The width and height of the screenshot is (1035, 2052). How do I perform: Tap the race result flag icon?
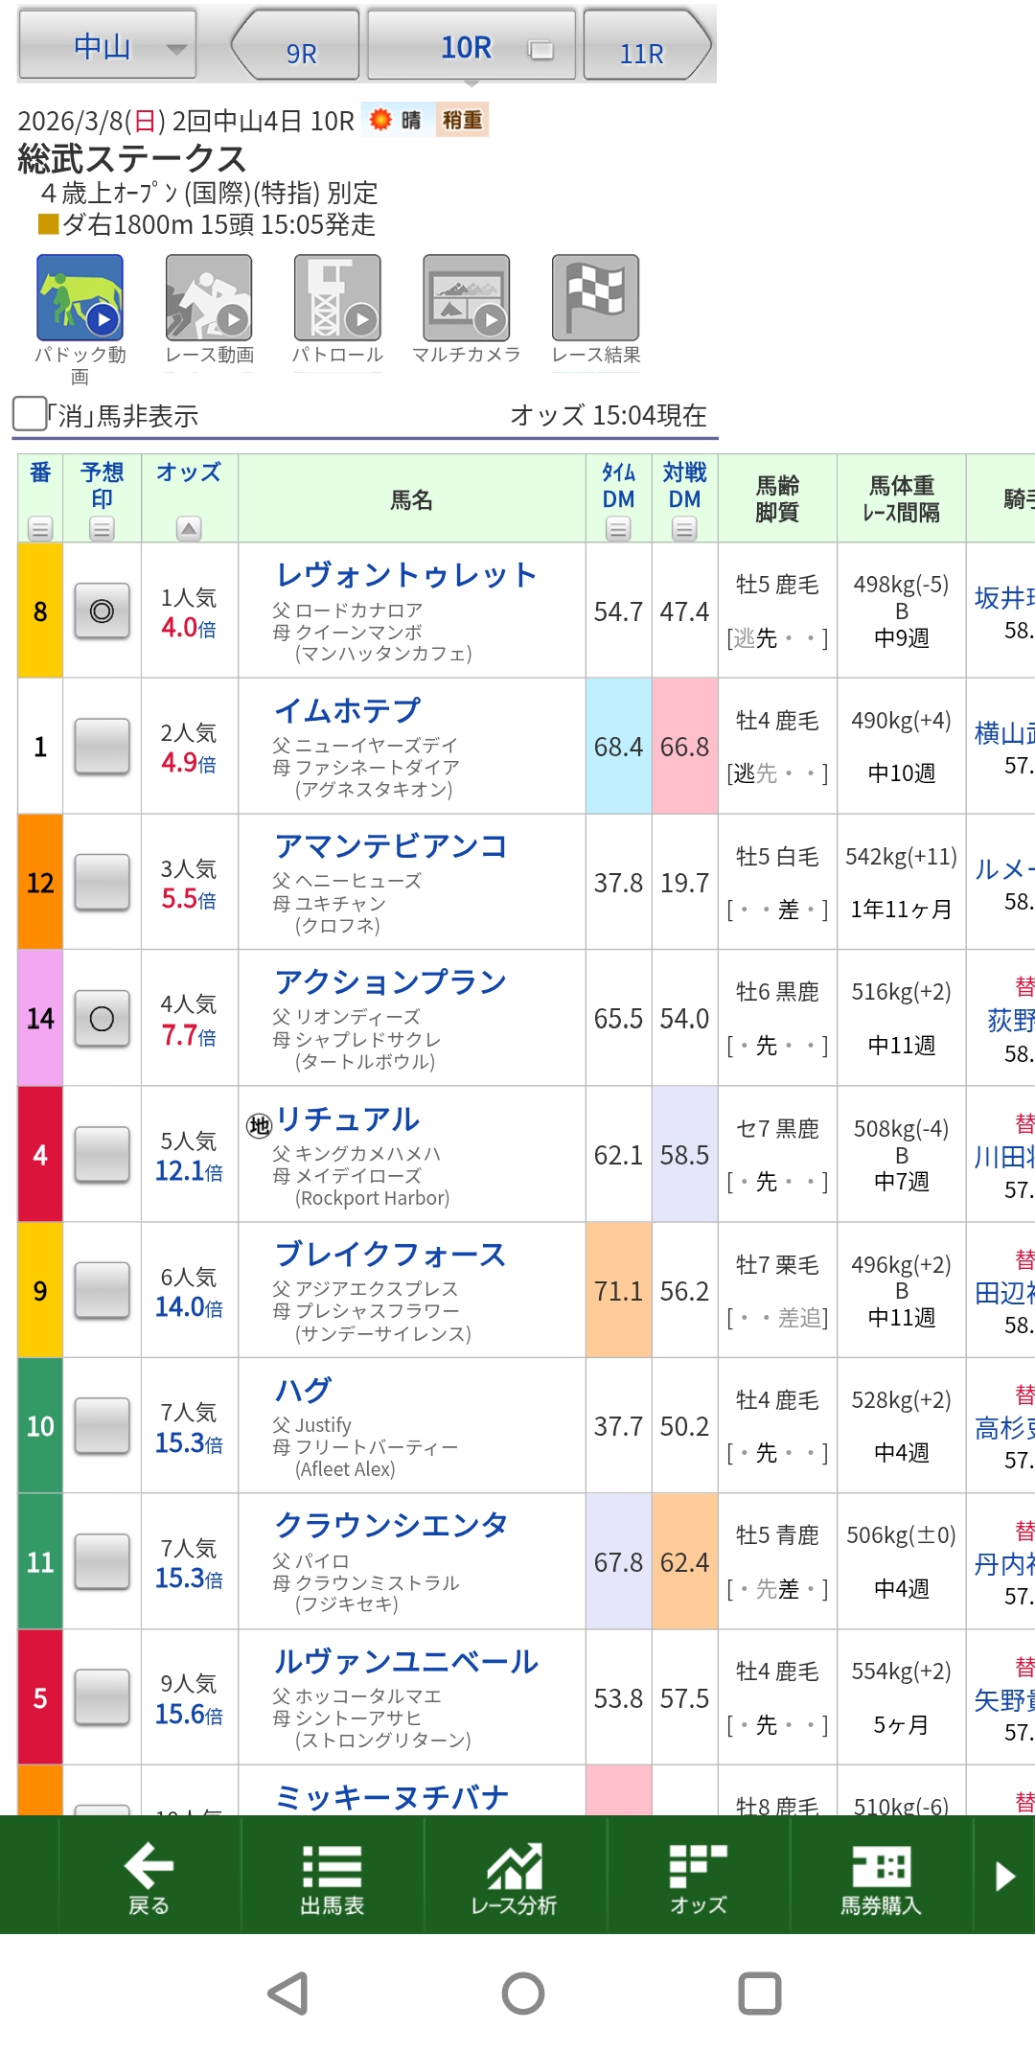(x=595, y=298)
